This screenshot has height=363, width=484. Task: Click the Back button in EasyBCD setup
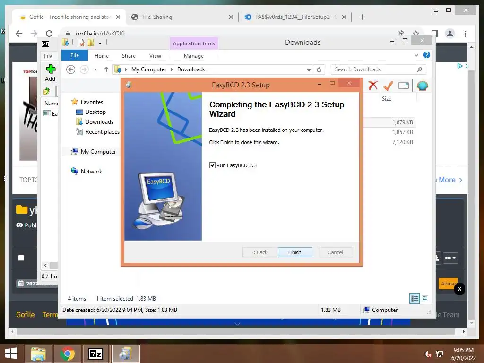pos(259,252)
